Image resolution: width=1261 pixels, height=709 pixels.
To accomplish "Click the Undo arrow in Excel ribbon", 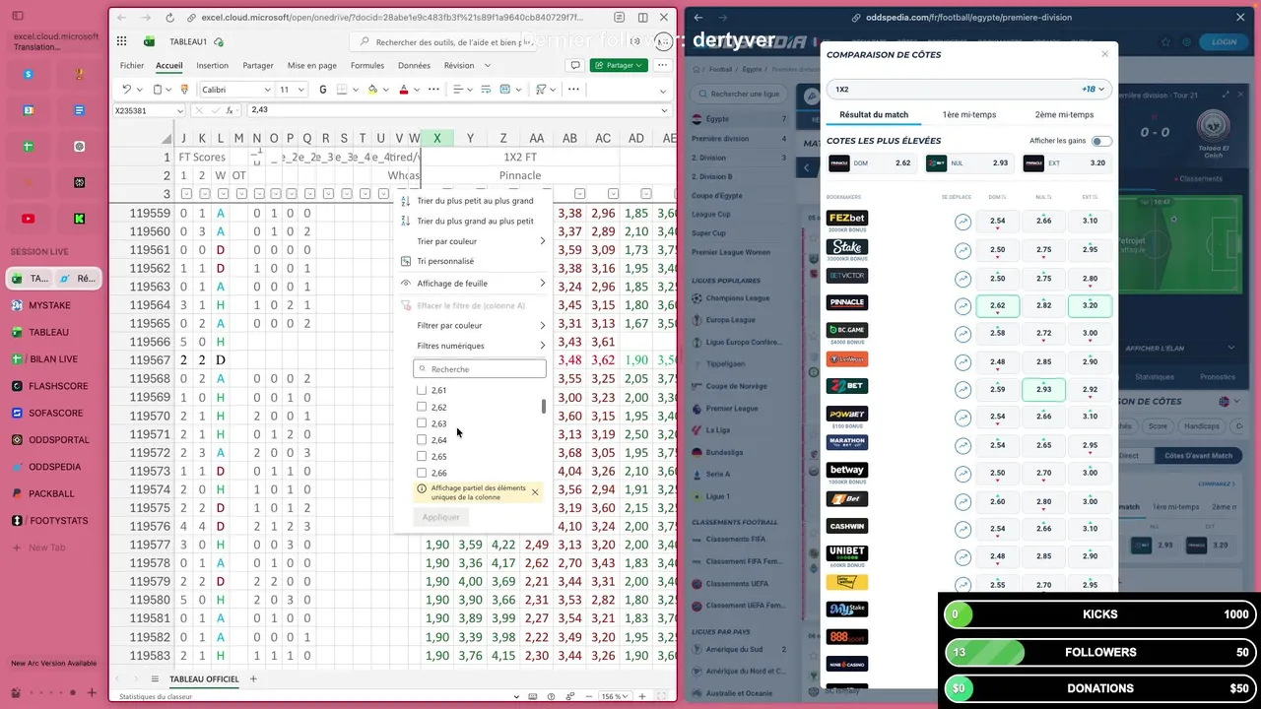I will tap(126, 90).
